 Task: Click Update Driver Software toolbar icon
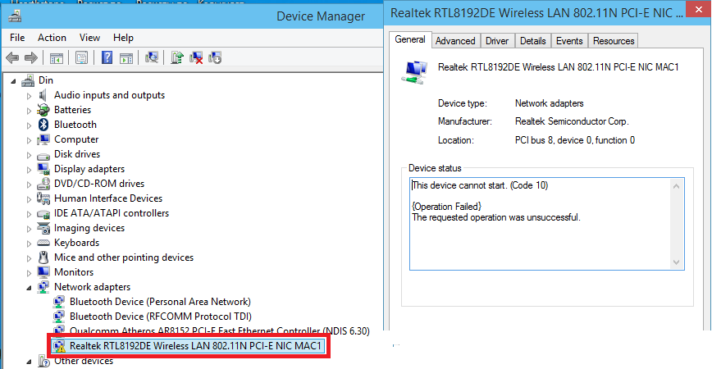[177, 57]
